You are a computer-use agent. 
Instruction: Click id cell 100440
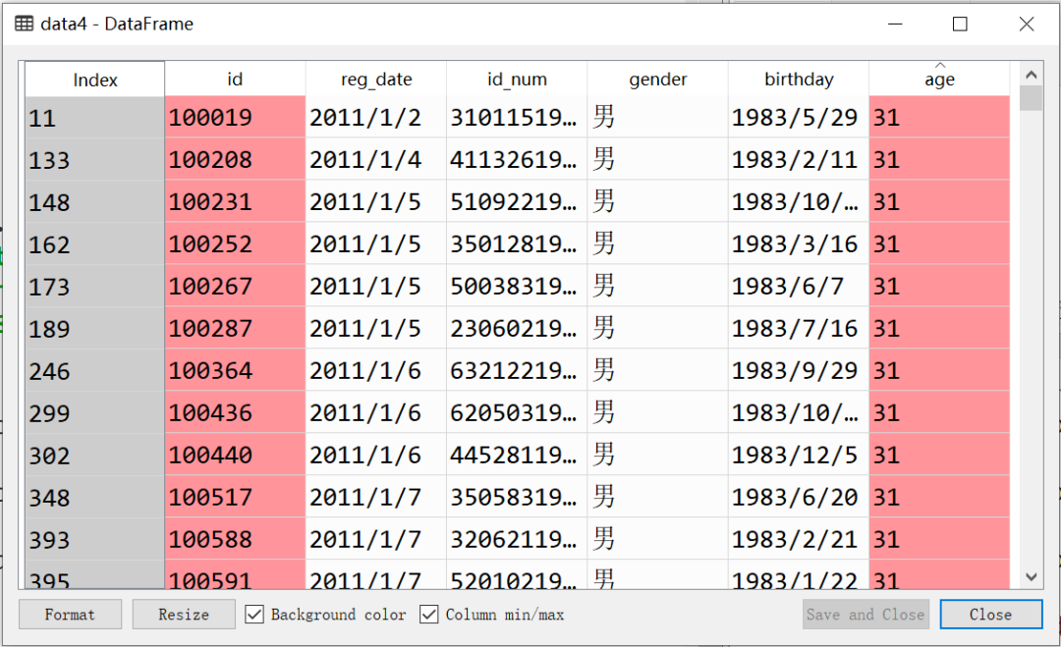coord(235,455)
